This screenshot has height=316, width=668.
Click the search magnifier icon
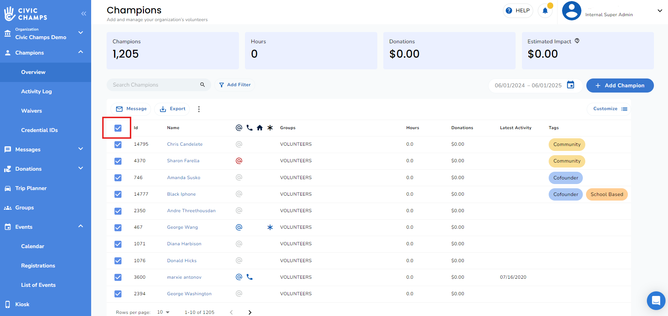(202, 85)
